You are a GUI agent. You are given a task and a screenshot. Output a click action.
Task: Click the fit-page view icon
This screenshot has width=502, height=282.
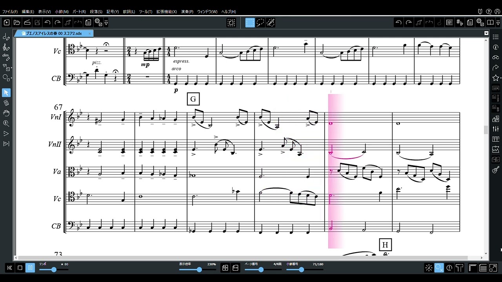click(225, 268)
